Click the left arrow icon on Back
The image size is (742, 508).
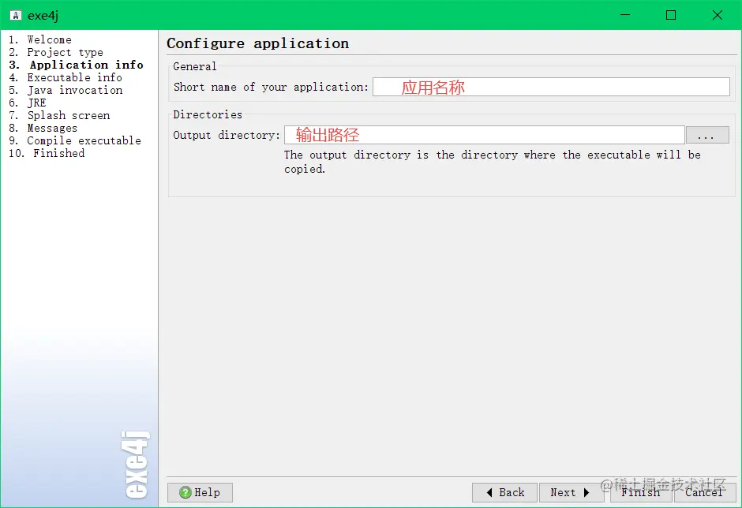coord(489,492)
